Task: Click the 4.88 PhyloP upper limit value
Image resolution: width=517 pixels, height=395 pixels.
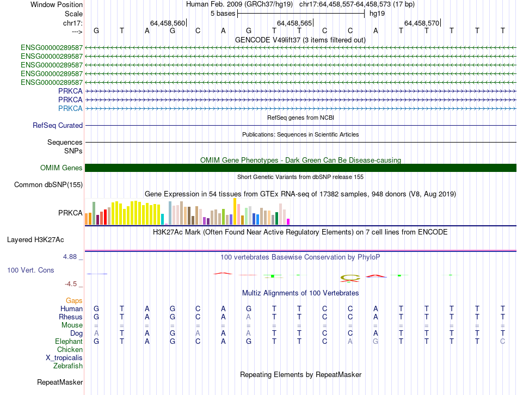Action: click(70, 256)
